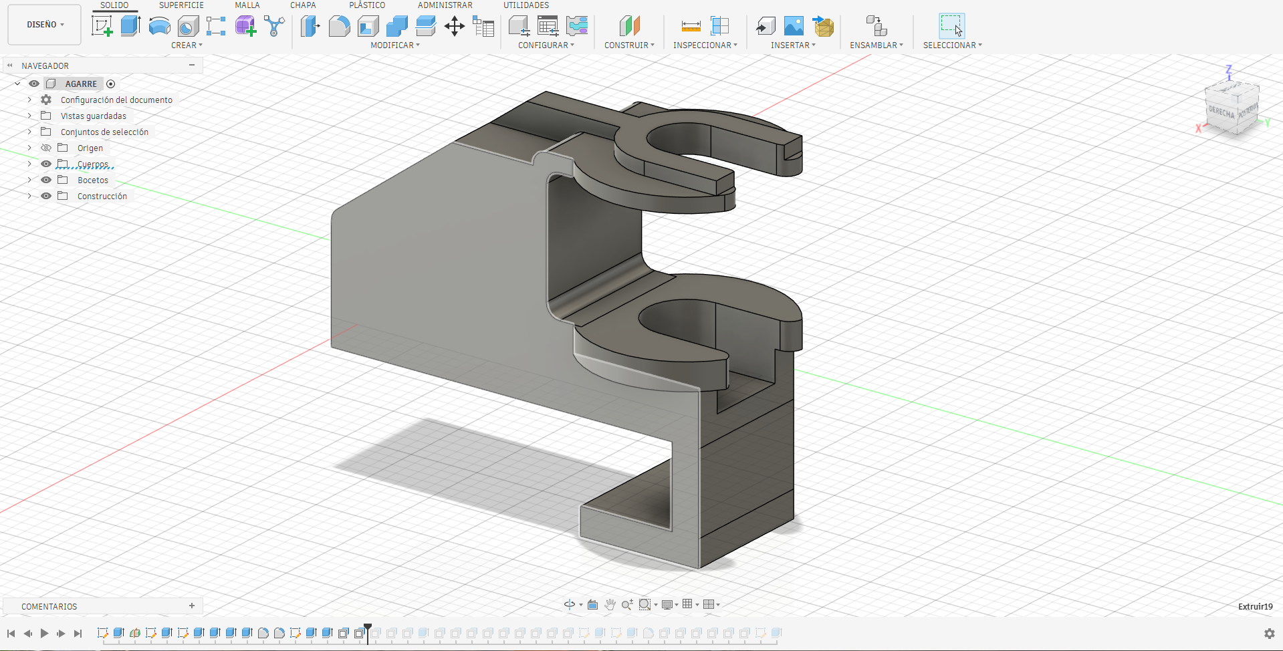Play the timeline history

pos(44,633)
